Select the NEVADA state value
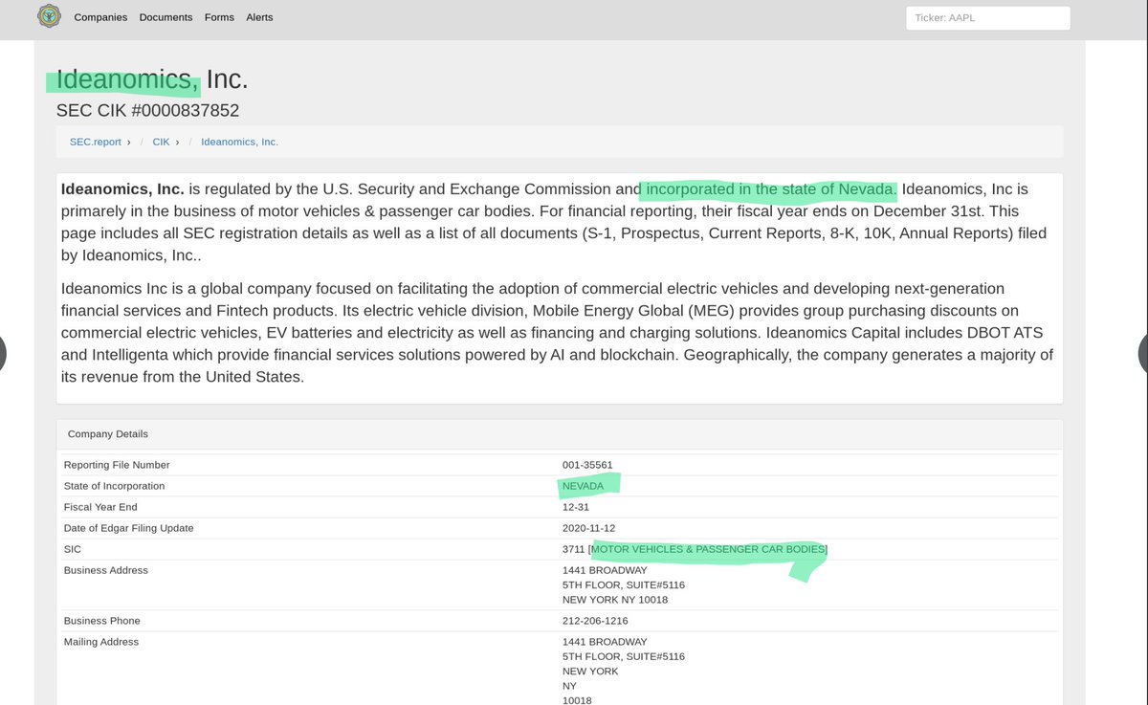The height and width of the screenshot is (705, 1148). [584, 486]
